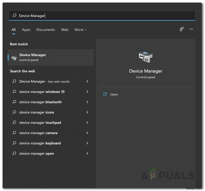Select 'device manager open' suggestion
This screenshot has width=205, height=191.
coord(51,153)
